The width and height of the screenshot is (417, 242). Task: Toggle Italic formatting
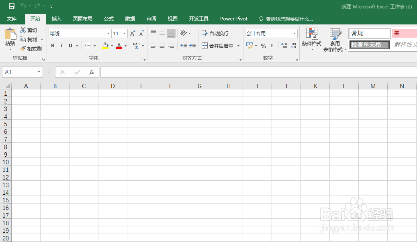pos(61,46)
